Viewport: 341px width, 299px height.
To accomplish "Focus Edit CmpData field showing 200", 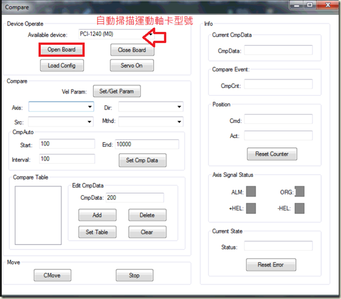I will coord(135,197).
